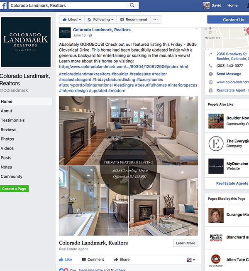Click David's profile picture in top bar
Screen dimensions: 249x271
pyautogui.click(x=206, y=5)
